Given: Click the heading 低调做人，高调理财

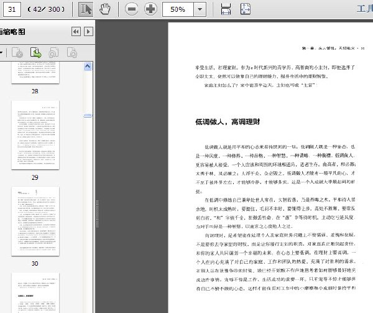Looking at the screenshot, I should 228,122.
